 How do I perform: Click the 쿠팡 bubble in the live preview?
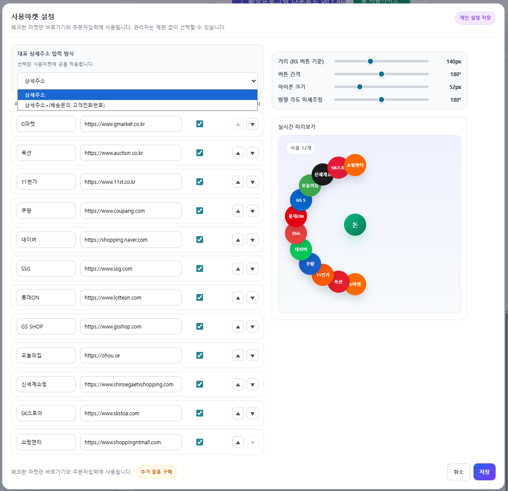point(310,264)
